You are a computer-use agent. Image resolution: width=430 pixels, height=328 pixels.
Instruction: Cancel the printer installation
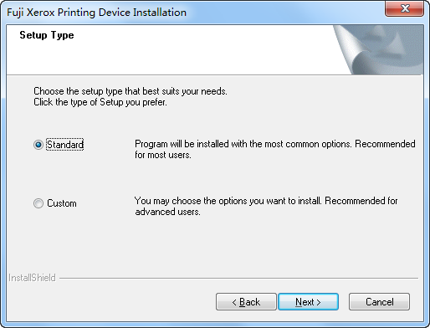[x=379, y=301]
